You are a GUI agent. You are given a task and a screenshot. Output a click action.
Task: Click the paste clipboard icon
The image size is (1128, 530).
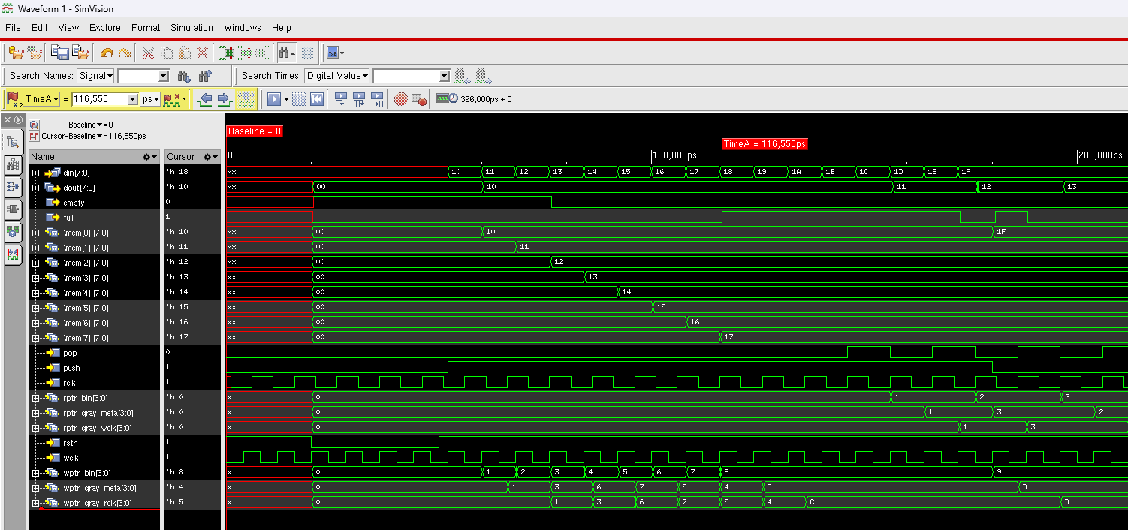(x=185, y=53)
